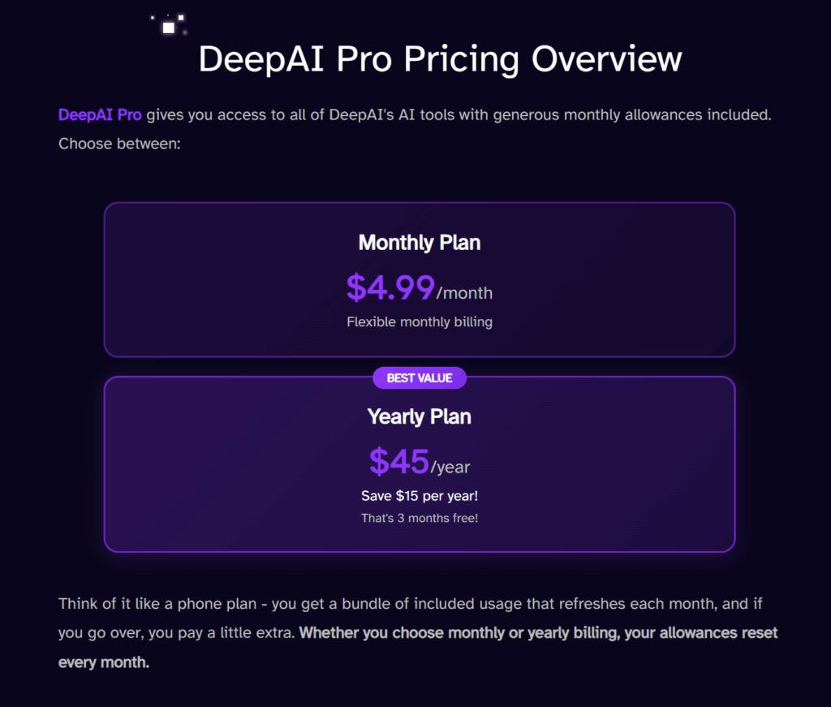This screenshot has width=831, height=707.
Task: Click the sparkle icon beside the heading
Action: (x=169, y=26)
